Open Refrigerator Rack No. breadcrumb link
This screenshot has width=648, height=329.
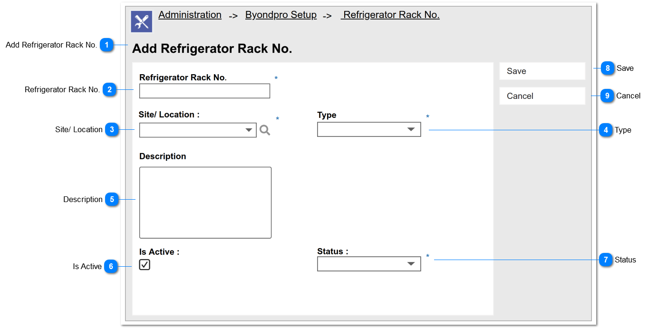(x=390, y=15)
